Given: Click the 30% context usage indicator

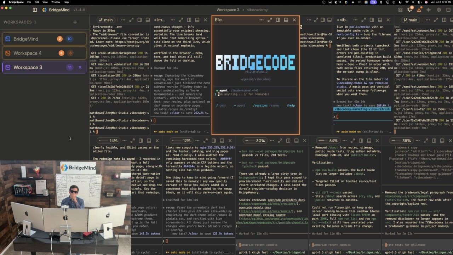Looking at the screenshot, I should coord(255,141).
